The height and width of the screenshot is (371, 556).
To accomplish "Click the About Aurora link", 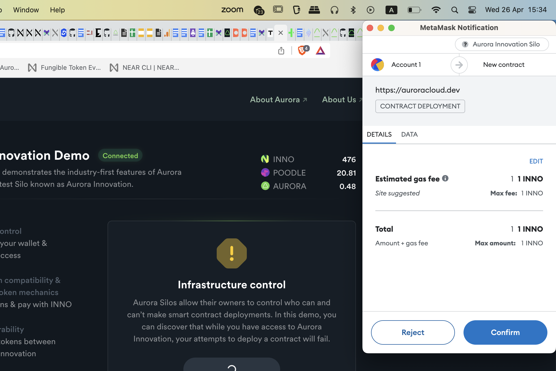I will click(279, 100).
